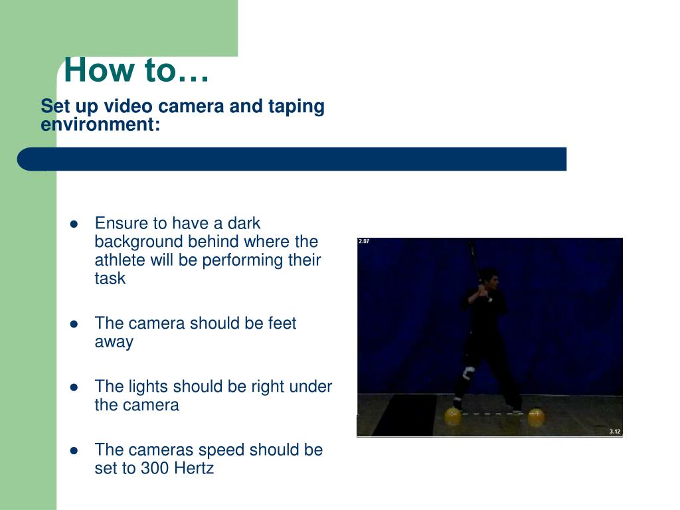
Task: Click the 'How to…' slide title
Action: [136, 70]
